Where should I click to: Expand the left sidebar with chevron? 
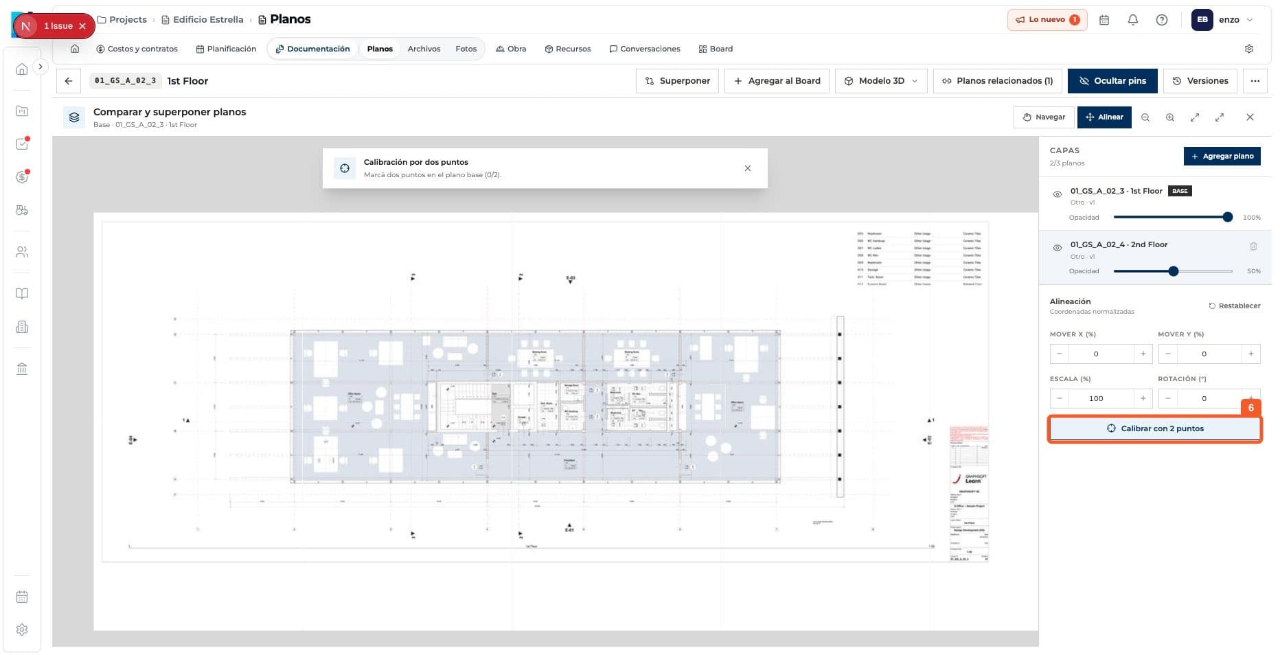pos(41,67)
